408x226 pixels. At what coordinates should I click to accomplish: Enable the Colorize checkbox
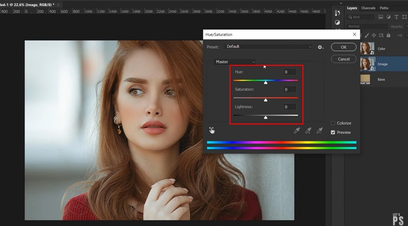click(x=333, y=123)
